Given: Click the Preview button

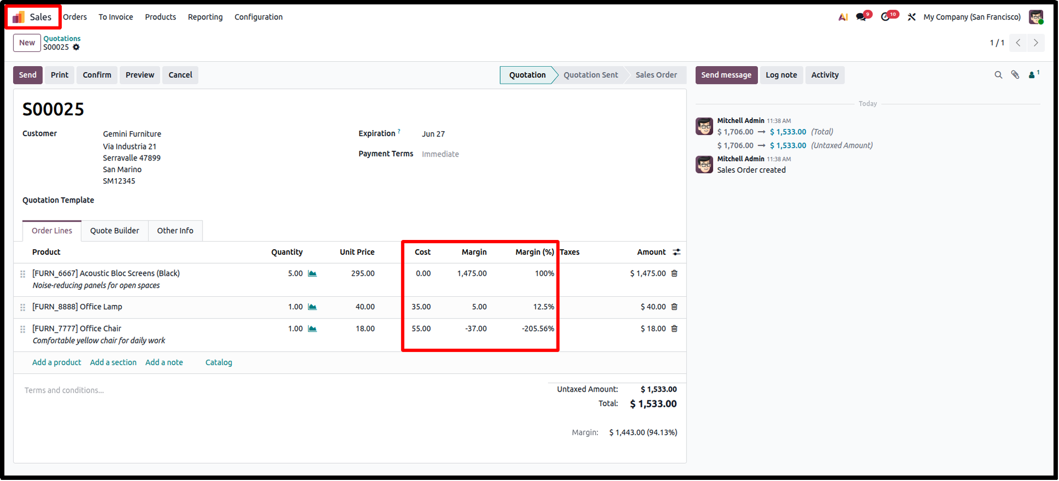Looking at the screenshot, I should click(140, 75).
